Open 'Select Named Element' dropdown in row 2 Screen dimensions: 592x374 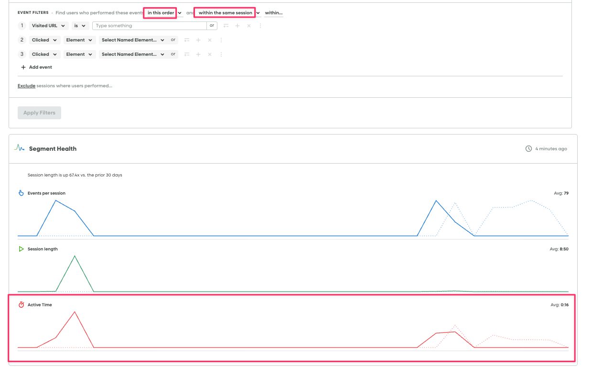coord(132,40)
